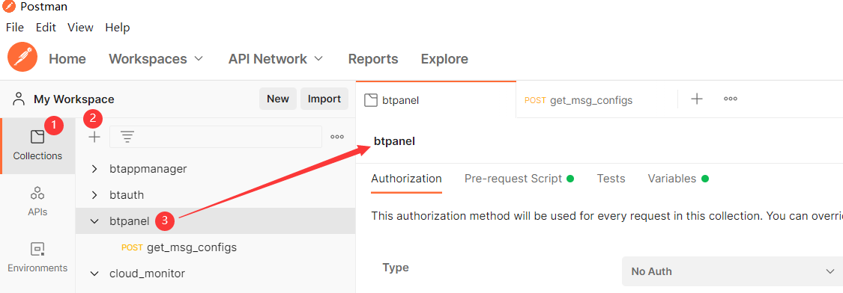Expand the btappmanager collection

pos(94,169)
